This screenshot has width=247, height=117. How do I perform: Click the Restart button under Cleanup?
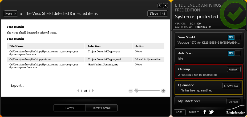(234, 70)
